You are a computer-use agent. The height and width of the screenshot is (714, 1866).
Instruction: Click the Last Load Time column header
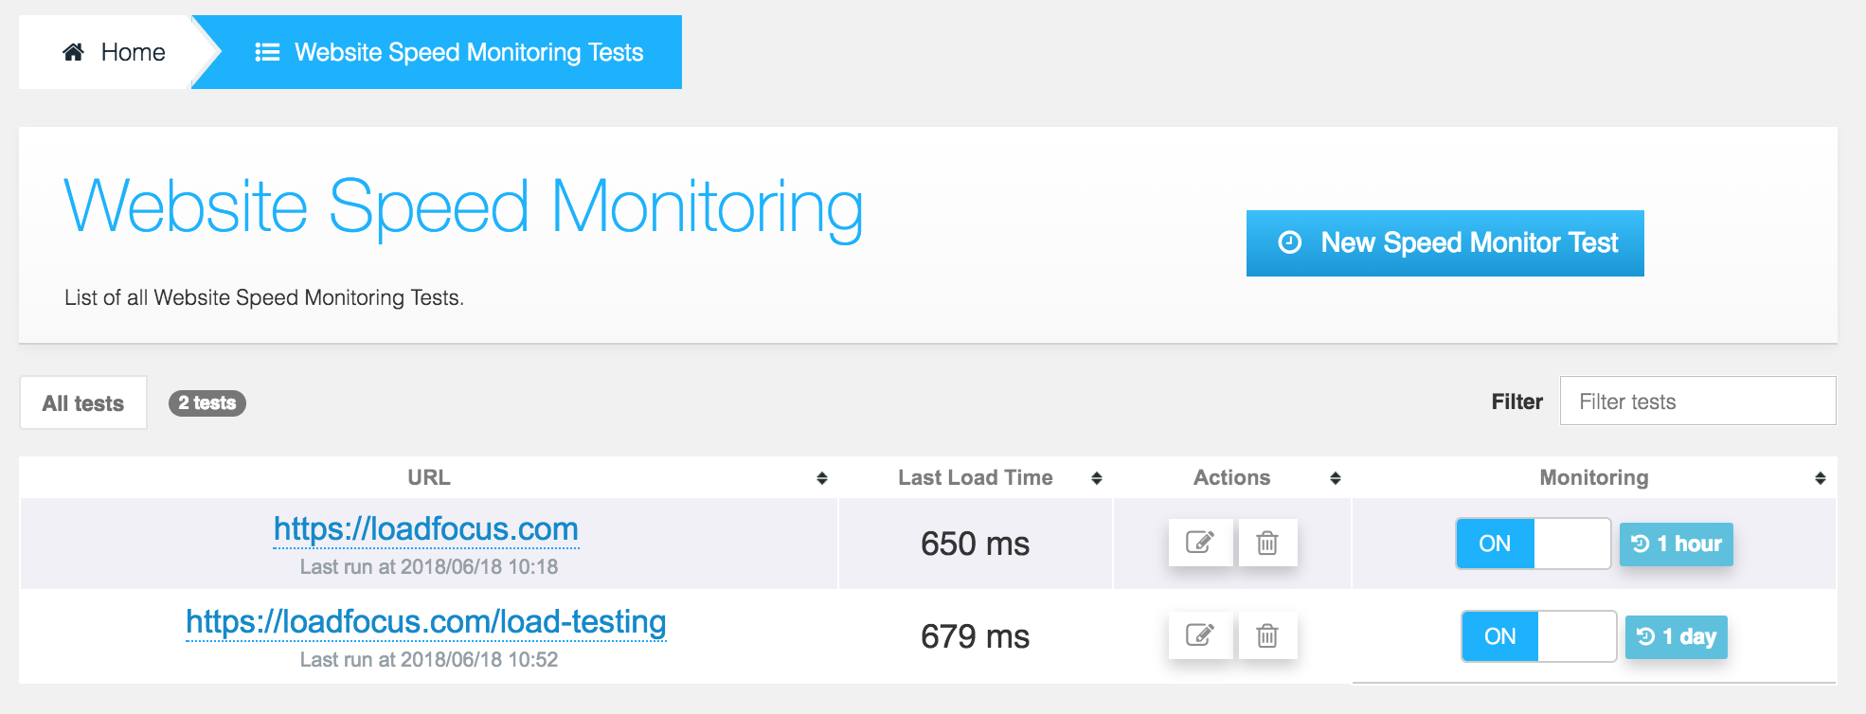[x=976, y=478]
